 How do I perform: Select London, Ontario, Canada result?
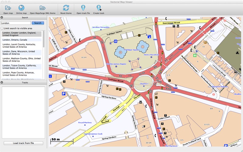[22, 40]
